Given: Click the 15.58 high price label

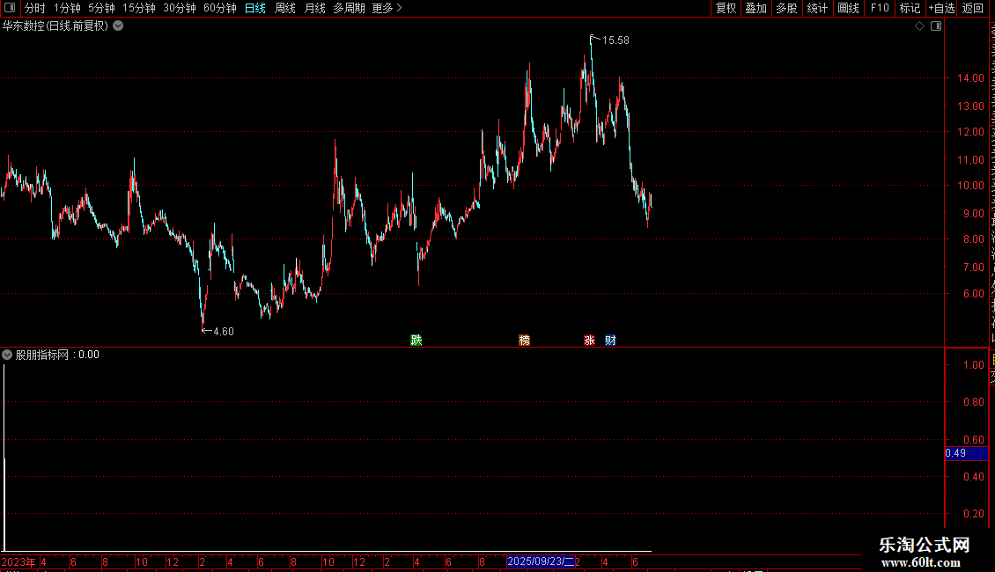Looking at the screenshot, I should point(615,40).
